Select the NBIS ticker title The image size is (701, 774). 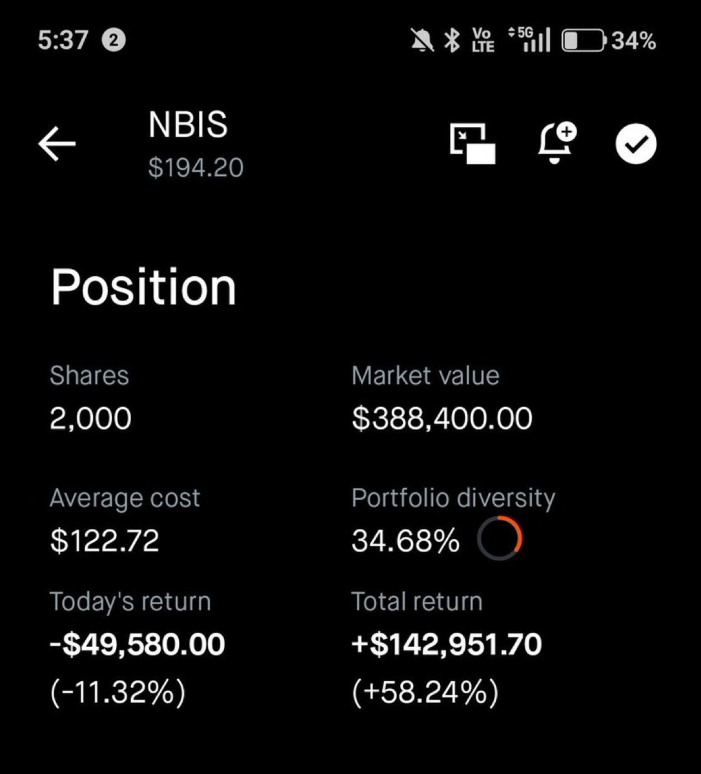tap(188, 124)
